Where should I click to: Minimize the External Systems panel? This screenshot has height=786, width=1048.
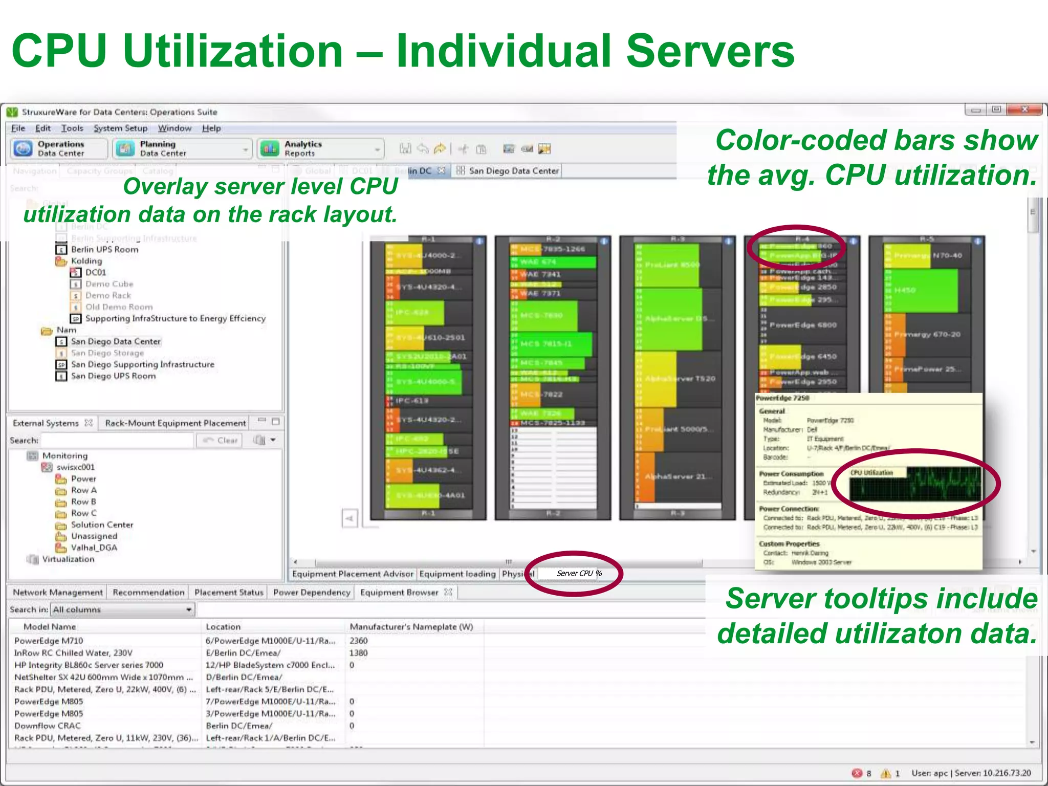coord(261,421)
